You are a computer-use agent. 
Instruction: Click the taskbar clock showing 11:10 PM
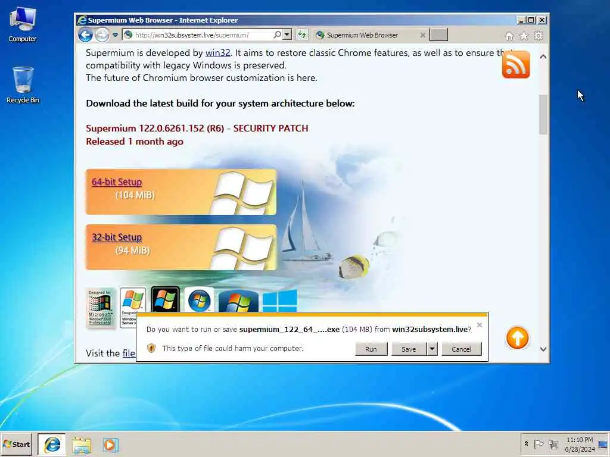[x=580, y=444]
